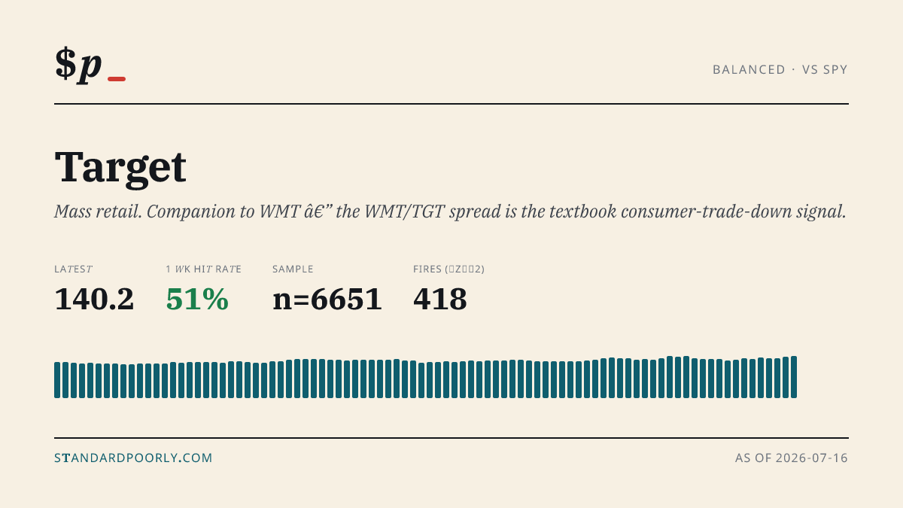
Task: Click the 51% hit rate figure
Action: pyautogui.click(x=197, y=300)
